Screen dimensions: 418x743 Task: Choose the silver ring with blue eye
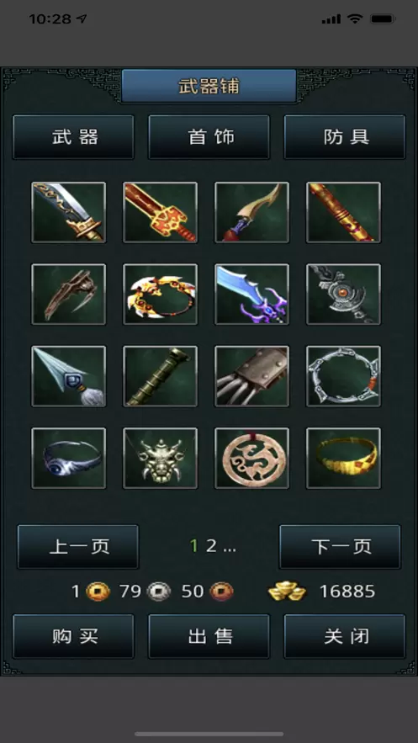[69, 459]
